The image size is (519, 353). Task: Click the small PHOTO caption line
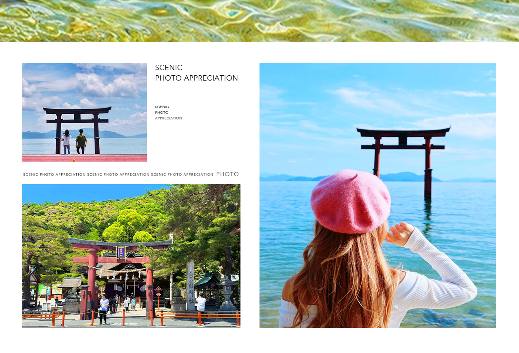161,112
